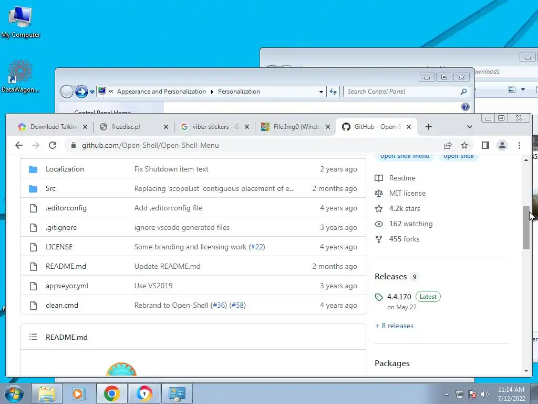Close the viber stickers tab
This screenshot has height=404, width=538.
247,127
